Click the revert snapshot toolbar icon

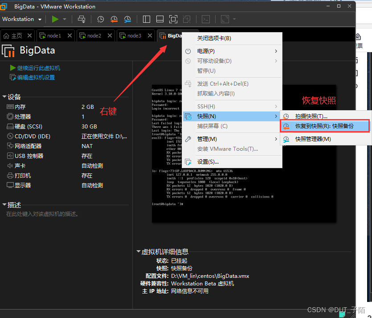114,19
